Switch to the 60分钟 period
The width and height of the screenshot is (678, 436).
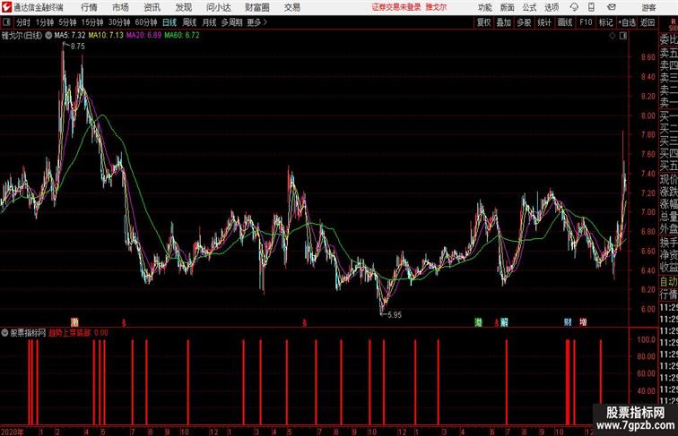click(x=146, y=22)
